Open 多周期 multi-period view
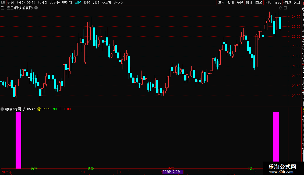 (107, 2)
